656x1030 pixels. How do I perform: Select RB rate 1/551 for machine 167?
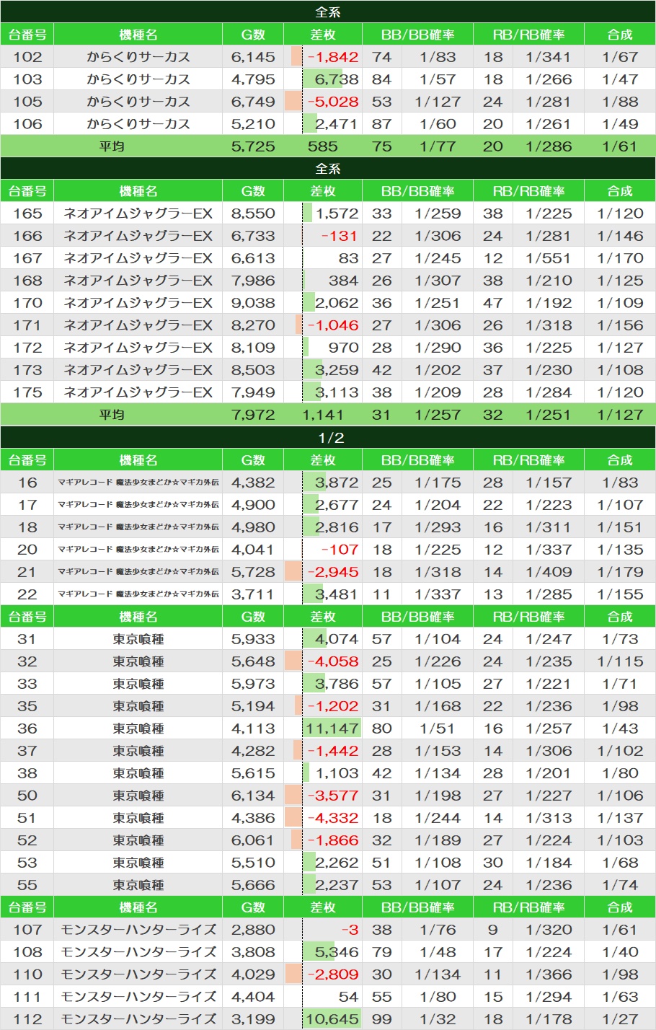549,258
